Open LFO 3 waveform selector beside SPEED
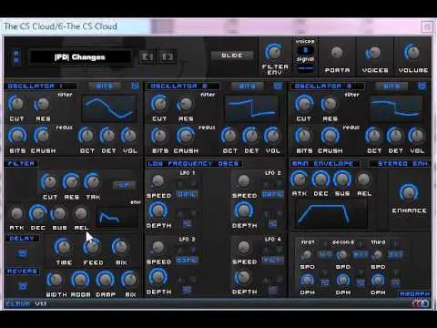Viewport: 437px width, 328px height. tap(187, 260)
